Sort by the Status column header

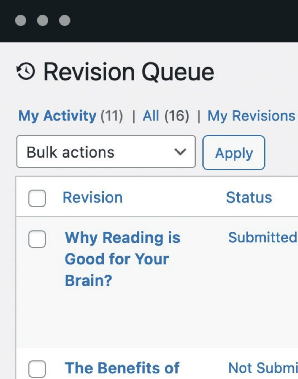tap(249, 197)
